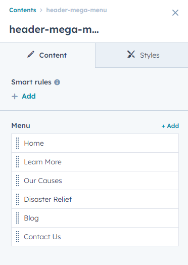Go back to Contents breadcrumb
This screenshot has height=265, width=188.
click(x=23, y=10)
